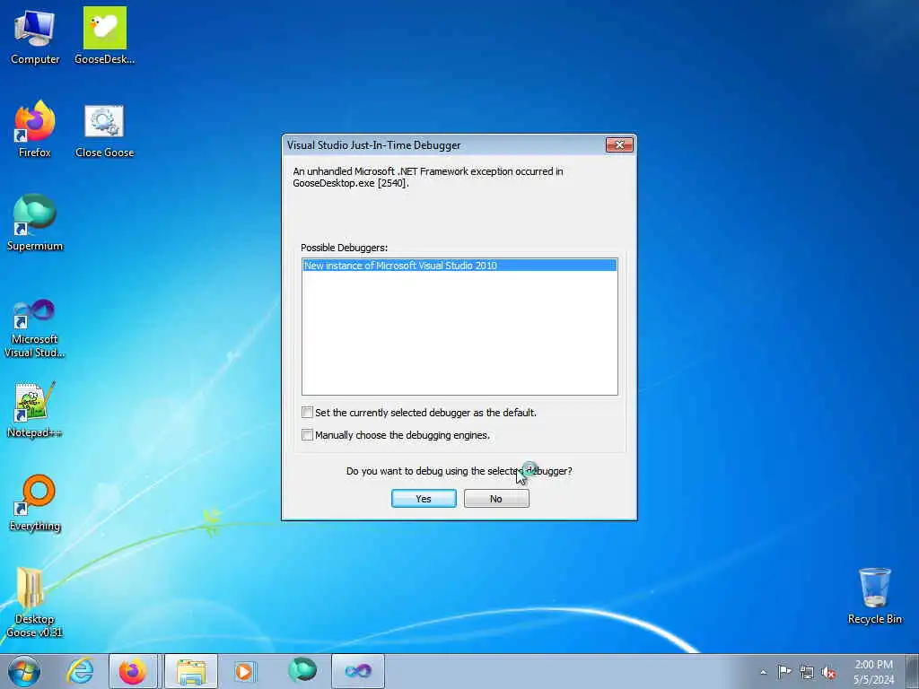The height and width of the screenshot is (689, 919).
Task: Open Windows Media Player from the taskbar
Action: [x=244, y=671]
